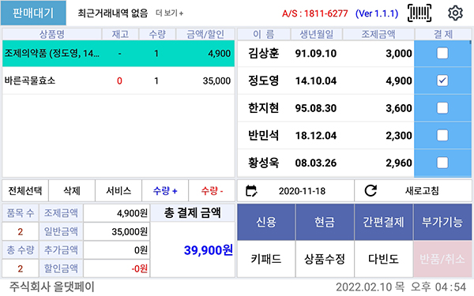
Task: Pay by credit with 신용 button
Action: 266,222
